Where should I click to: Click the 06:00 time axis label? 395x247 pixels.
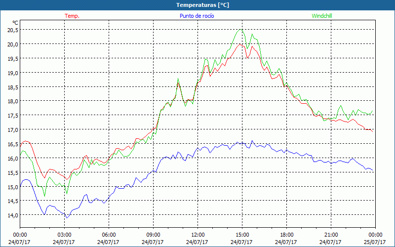109,235
